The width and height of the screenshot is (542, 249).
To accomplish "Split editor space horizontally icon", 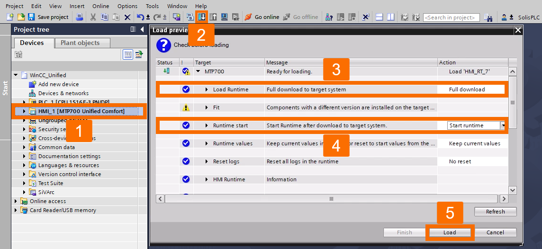I will pos(379,17).
